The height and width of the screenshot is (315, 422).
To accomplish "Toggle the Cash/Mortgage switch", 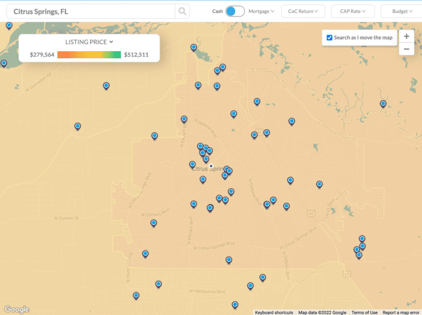I will (235, 11).
